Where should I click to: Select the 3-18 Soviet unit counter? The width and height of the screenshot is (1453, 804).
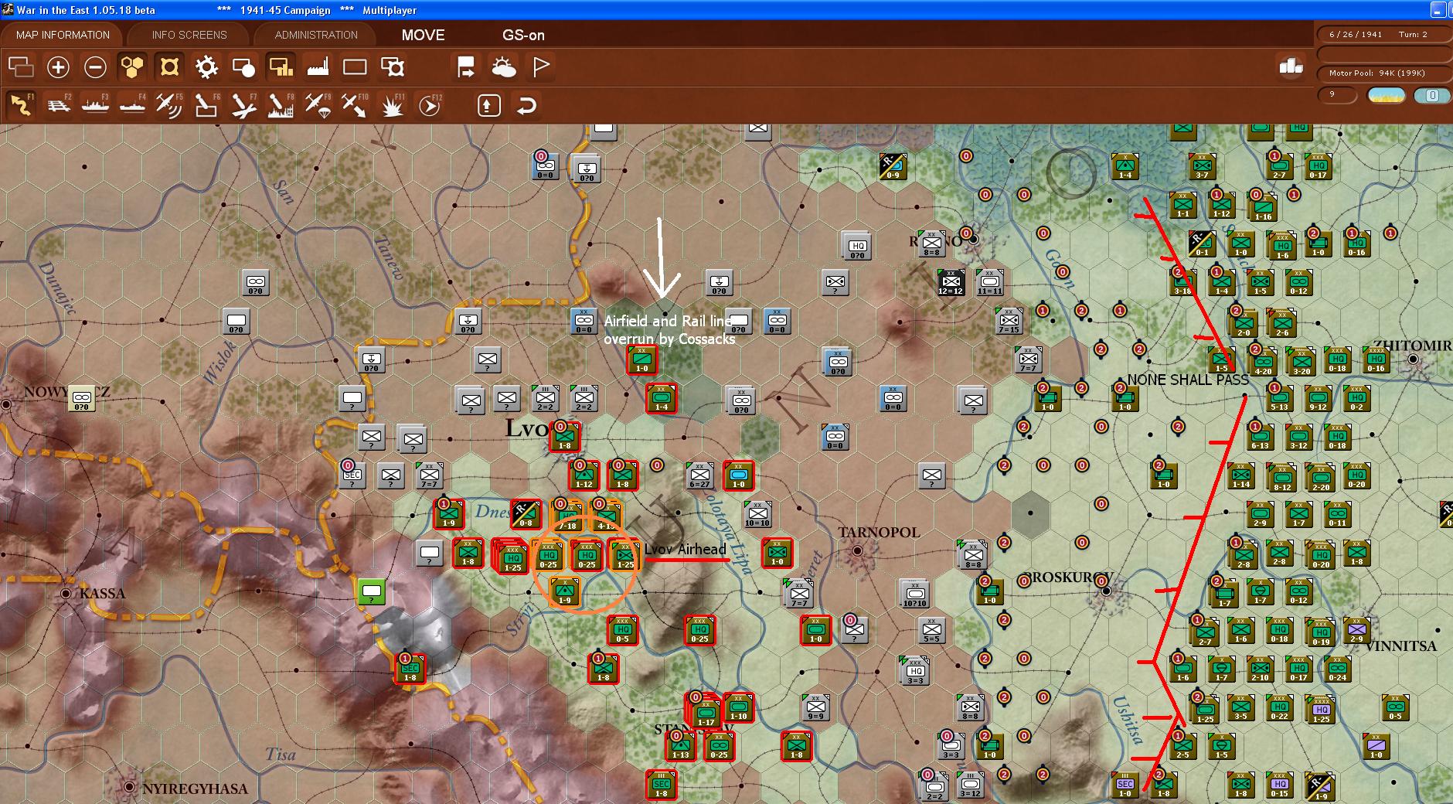(1182, 282)
